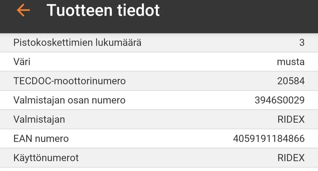Image resolution: width=318 pixels, height=171 pixels.
Task: Click the 'EAN numero' label
Action: pyautogui.click(x=41, y=139)
